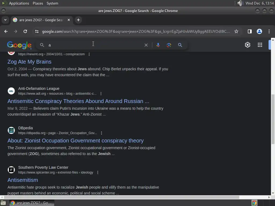
Task: Click the newint.org URL breadcrumb
Action: click(51, 54)
